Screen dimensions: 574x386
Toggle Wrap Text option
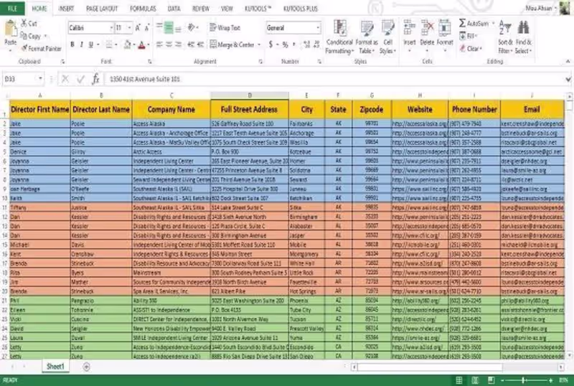225,28
